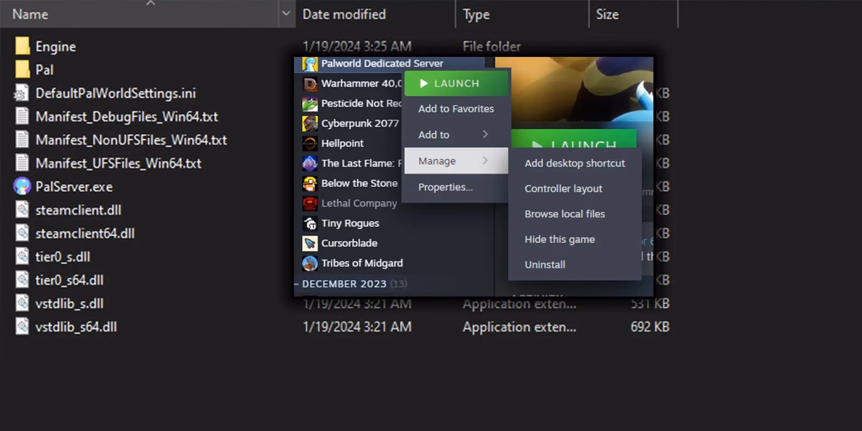This screenshot has width=862, height=431.
Task: Click the vstdlib_s.dll file icon
Action: [x=22, y=303]
